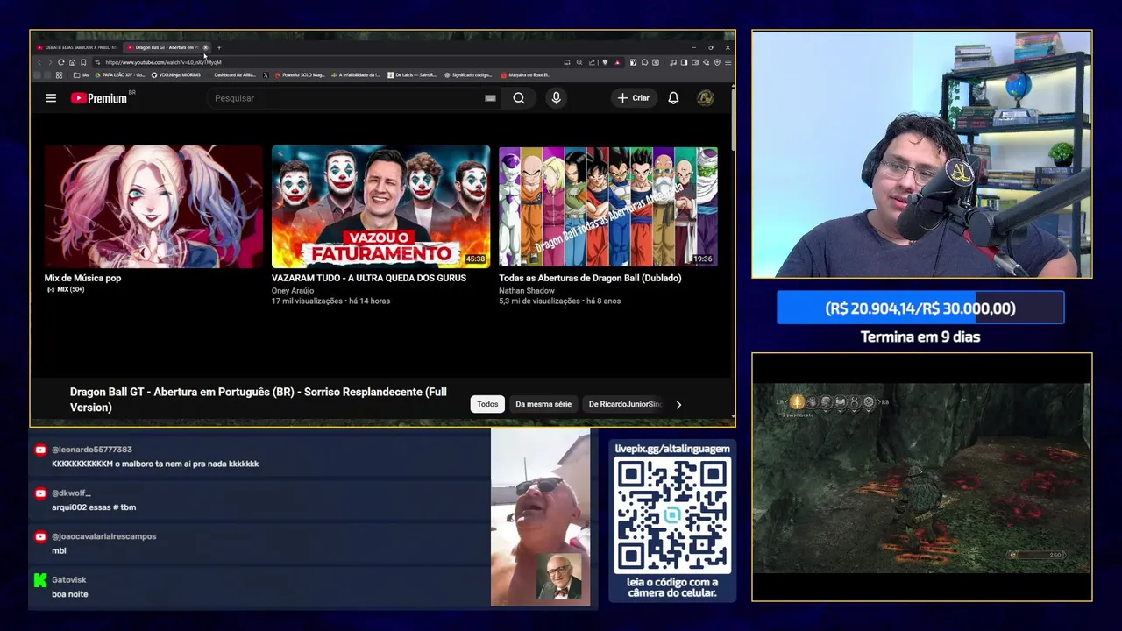Go to YouTube Premium home logo
The image size is (1122, 631).
[99, 98]
